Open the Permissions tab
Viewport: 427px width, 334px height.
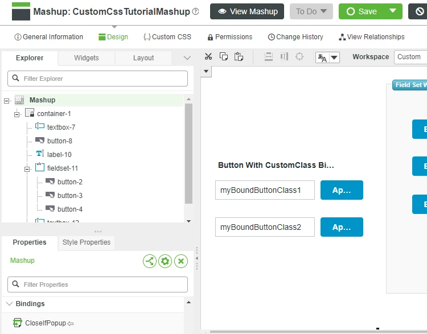[x=230, y=37]
